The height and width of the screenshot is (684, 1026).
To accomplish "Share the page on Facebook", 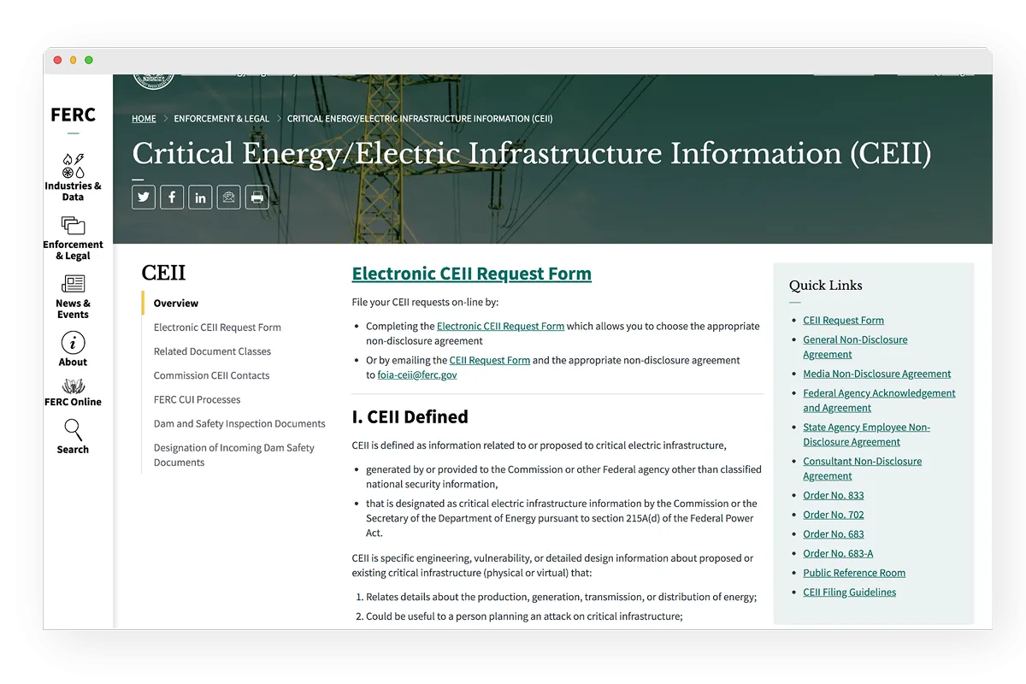I will [171, 197].
